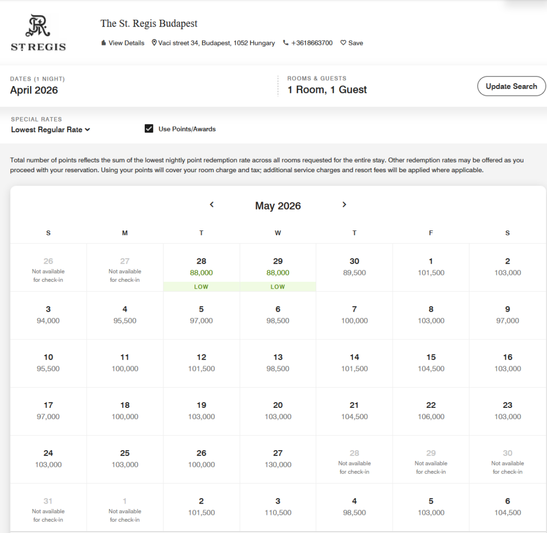Open the next month with the right chevron
This screenshot has height=533, width=547.
coord(345,205)
